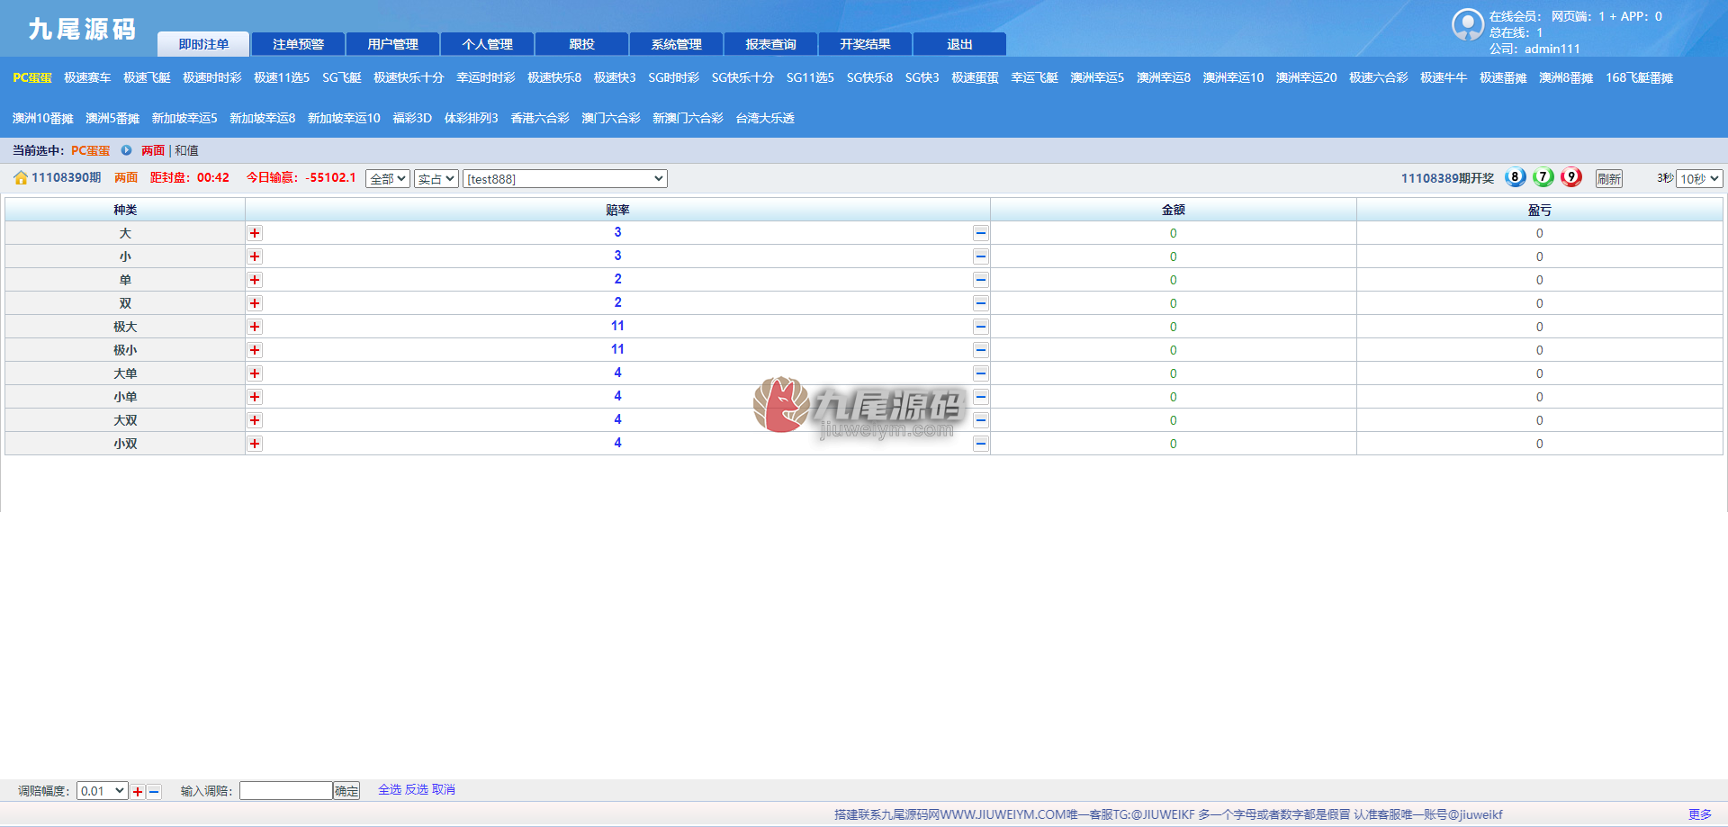Viewport: 1728px width, 827px height.
Task: Open the 10秒 refresh interval dropdown
Action: pyautogui.click(x=1699, y=179)
